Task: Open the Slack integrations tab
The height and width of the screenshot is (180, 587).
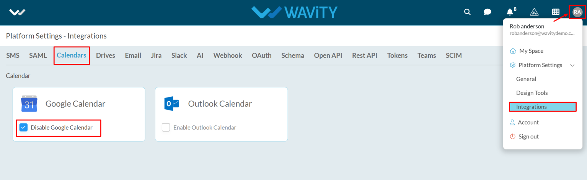Action: point(179,55)
